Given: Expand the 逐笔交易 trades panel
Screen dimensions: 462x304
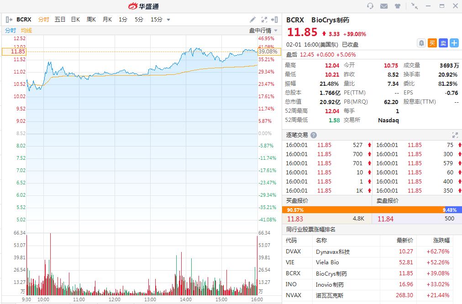Looking at the screenshot, I should pos(455,135).
